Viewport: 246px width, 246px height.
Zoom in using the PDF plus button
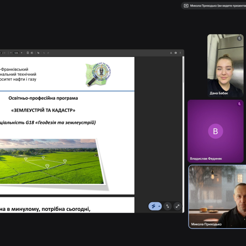pos(22,53)
